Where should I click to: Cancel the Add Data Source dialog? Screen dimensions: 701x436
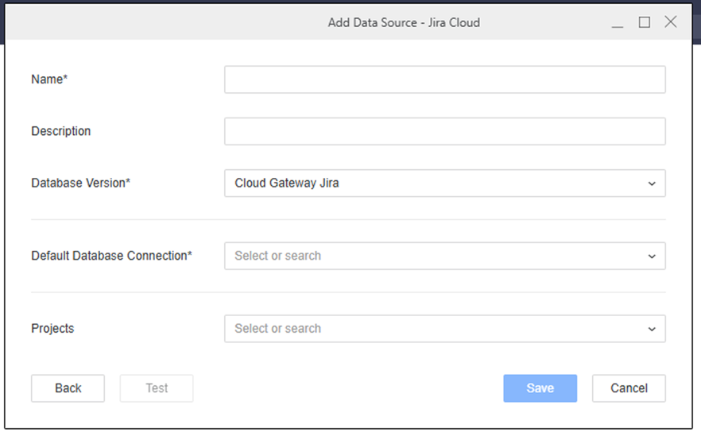coord(629,388)
